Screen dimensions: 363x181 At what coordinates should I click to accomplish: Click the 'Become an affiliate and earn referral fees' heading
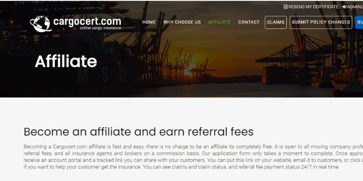tap(138, 132)
